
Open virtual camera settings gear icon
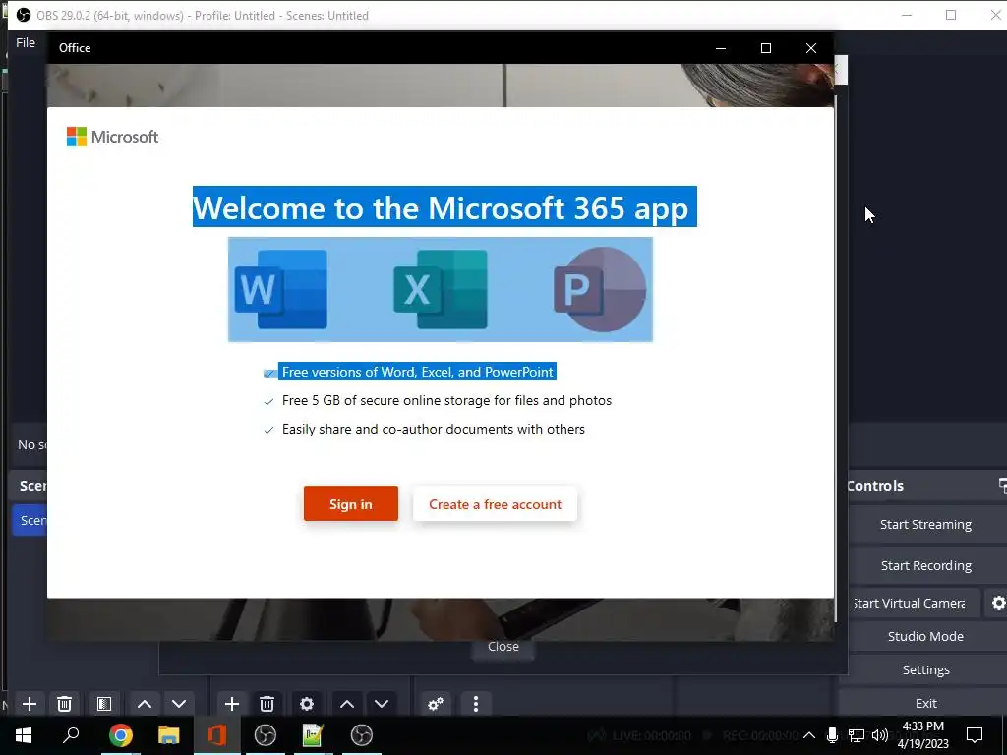pos(998,603)
